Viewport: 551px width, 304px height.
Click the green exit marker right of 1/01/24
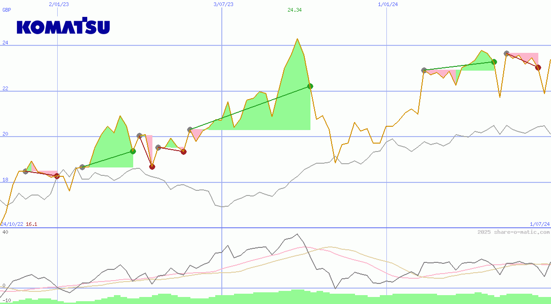tap(494, 62)
